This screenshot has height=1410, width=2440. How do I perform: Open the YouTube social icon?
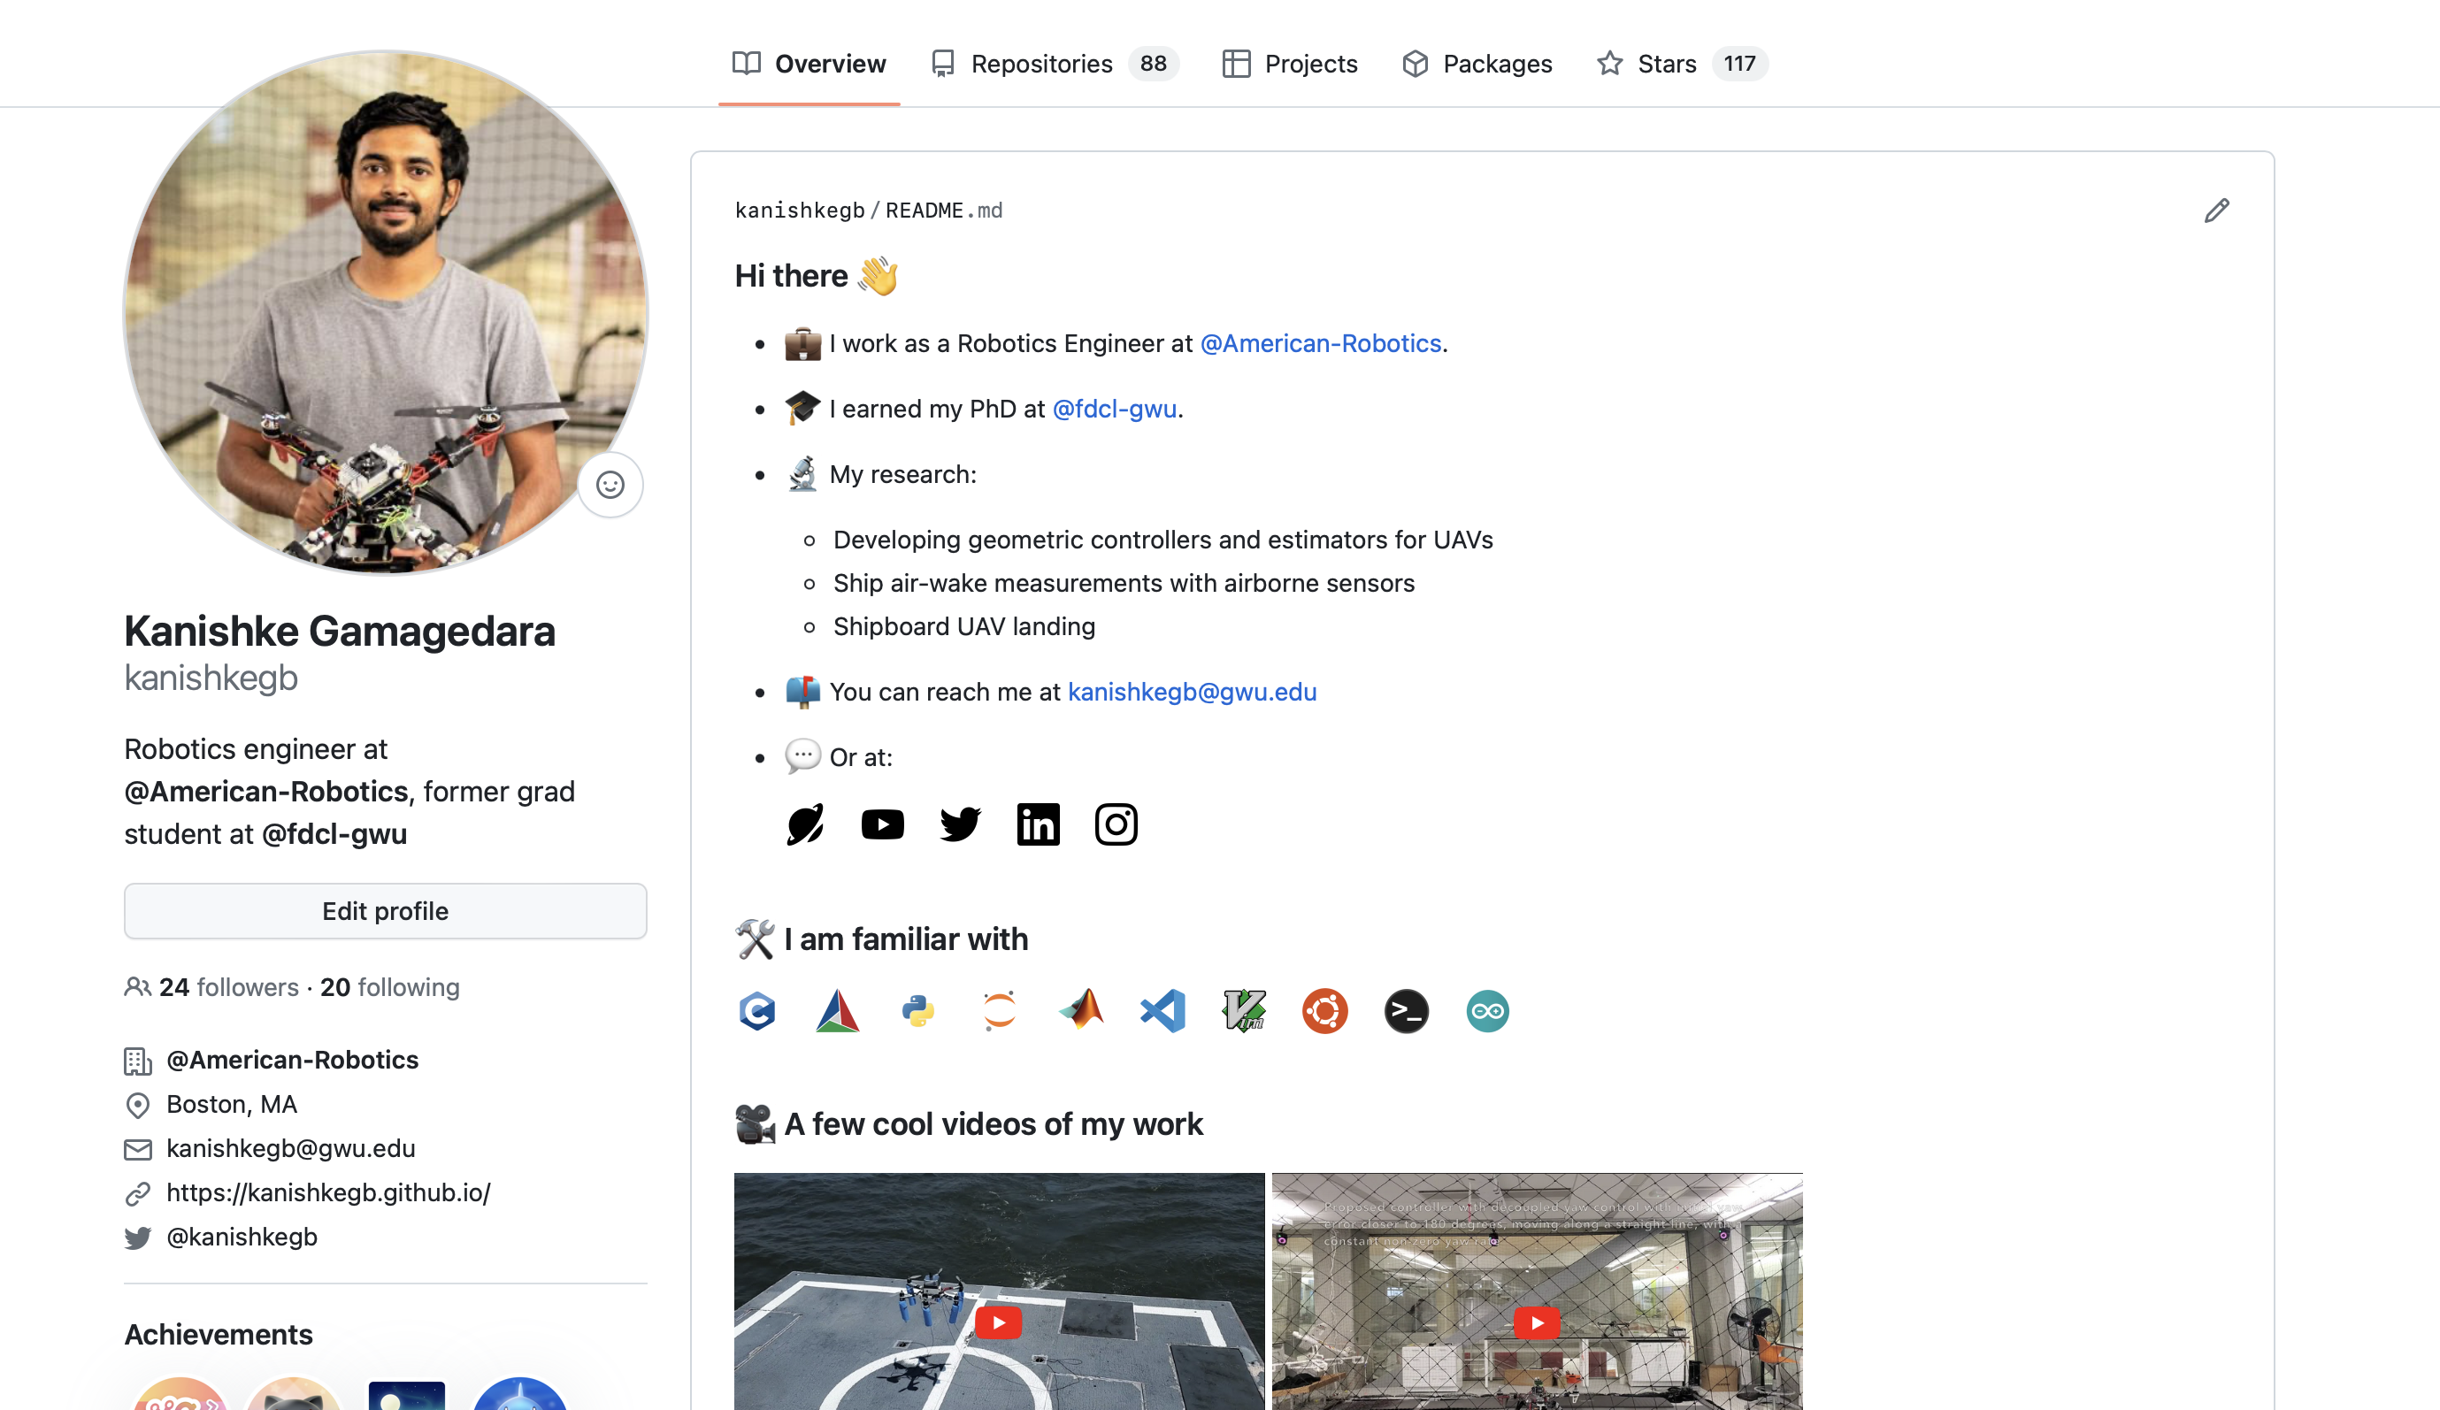[882, 824]
